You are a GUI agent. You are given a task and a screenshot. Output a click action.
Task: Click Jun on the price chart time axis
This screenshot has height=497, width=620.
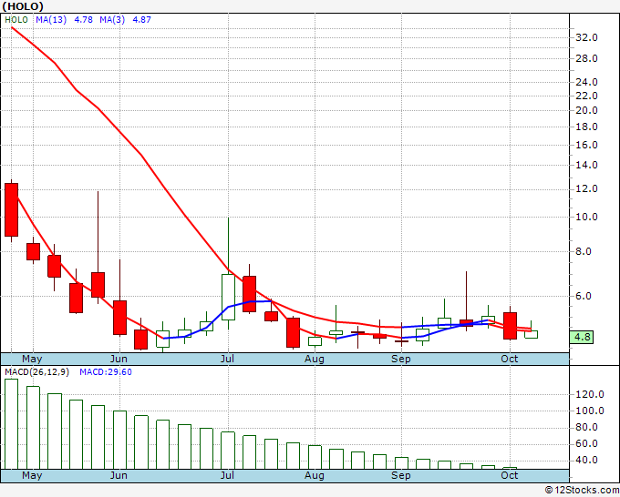pos(119,359)
